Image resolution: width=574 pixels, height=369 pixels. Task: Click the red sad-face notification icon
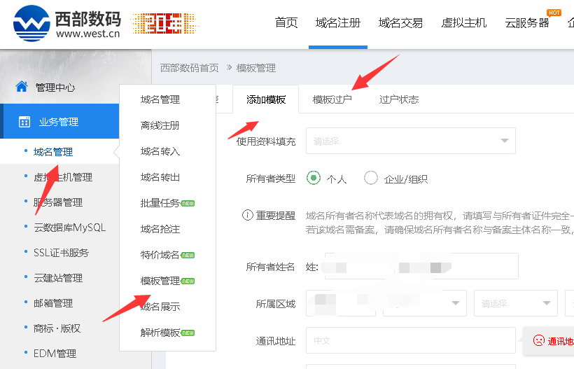coord(538,340)
